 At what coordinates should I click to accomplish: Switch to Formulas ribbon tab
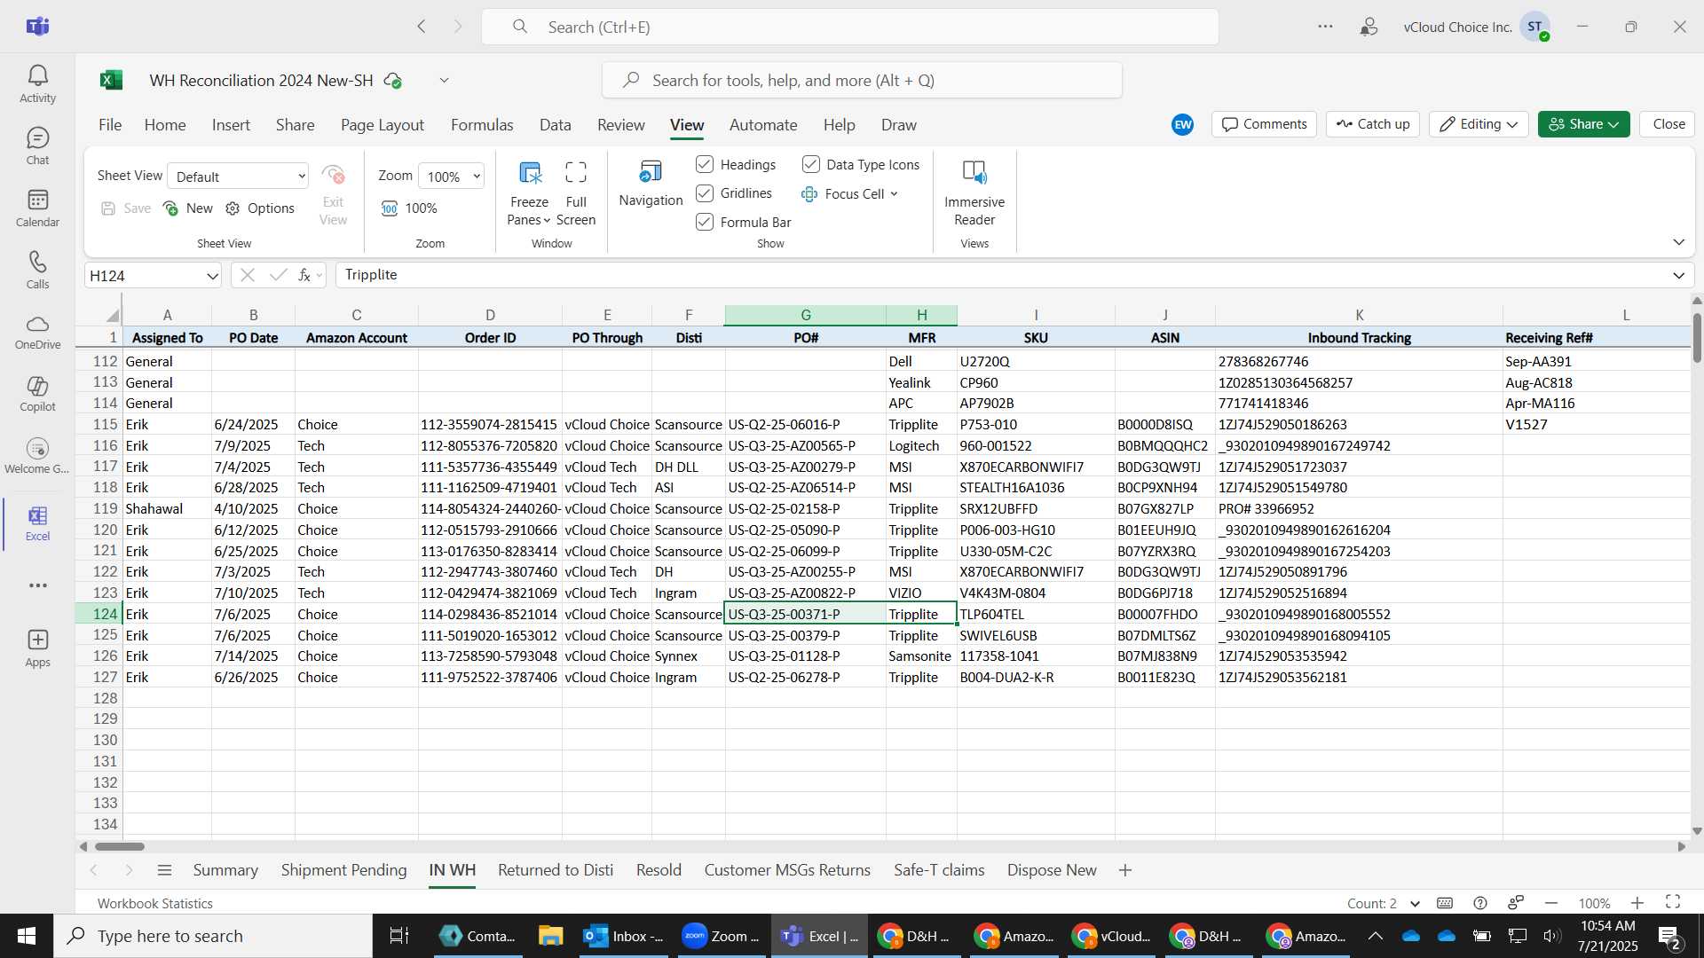tap(482, 125)
